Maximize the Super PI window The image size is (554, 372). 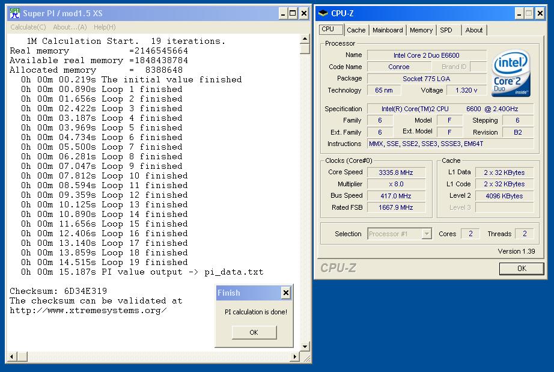pos(293,14)
